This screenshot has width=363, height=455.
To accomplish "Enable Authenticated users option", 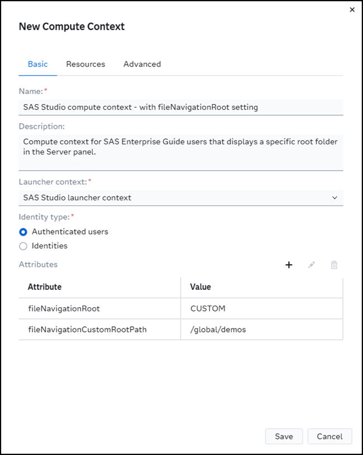I will [x=23, y=232].
